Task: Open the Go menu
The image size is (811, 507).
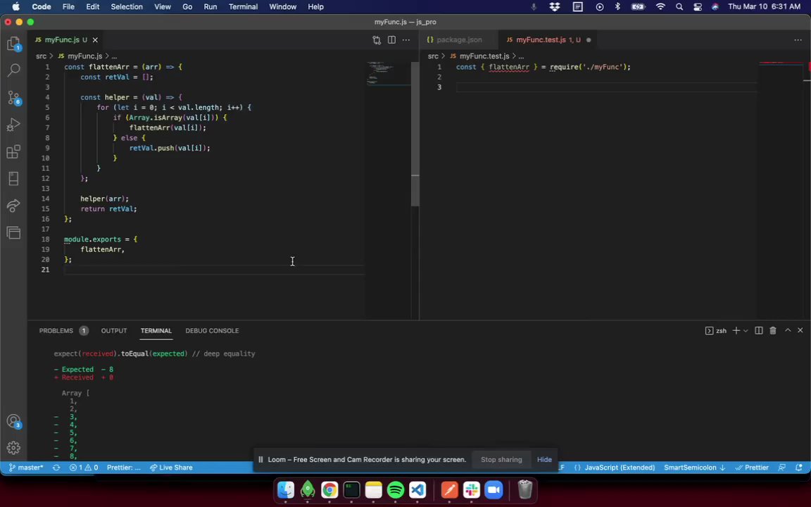Action: 187,7
